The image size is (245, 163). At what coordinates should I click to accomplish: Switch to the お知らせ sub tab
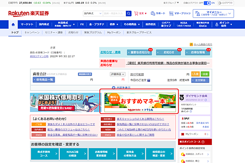pyautogui.click(x=73, y=33)
